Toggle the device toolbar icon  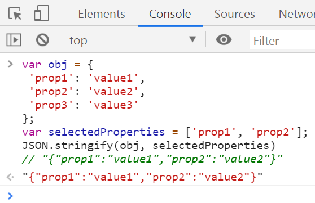(41, 13)
